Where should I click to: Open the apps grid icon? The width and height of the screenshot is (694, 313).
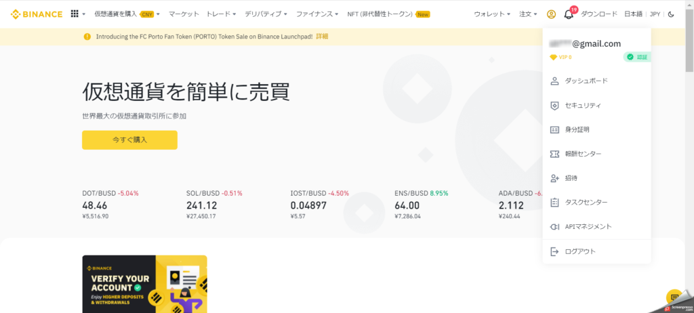click(75, 14)
